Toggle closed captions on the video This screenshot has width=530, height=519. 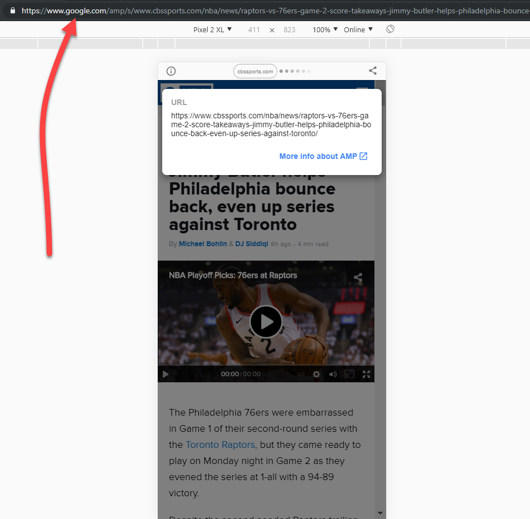[x=301, y=374]
